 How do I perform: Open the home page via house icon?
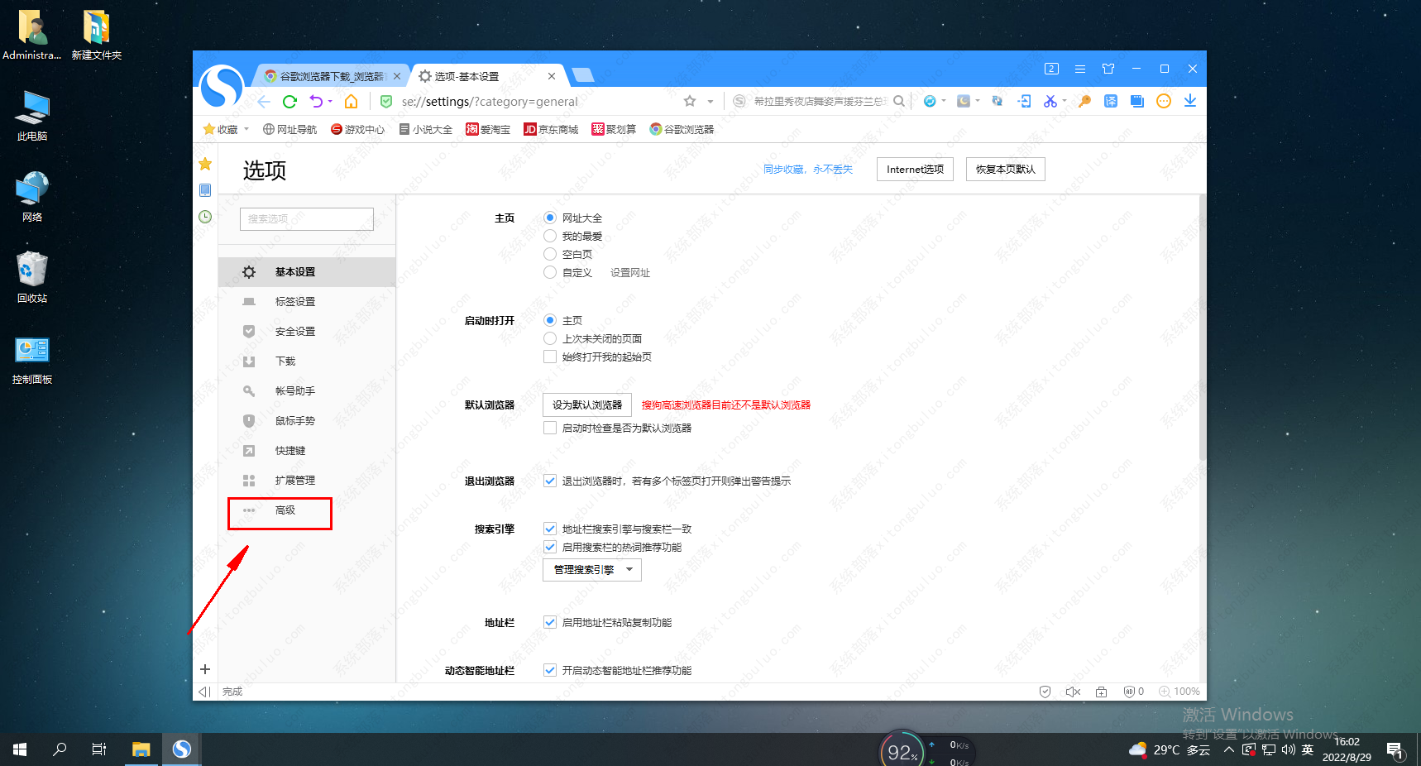click(x=352, y=102)
